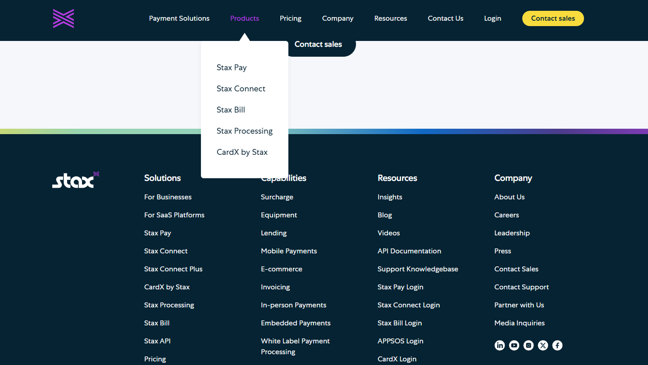Viewport: 648px width, 365px height.
Task: Select Stax Bill from the Products menu
Action: pyautogui.click(x=231, y=110)
